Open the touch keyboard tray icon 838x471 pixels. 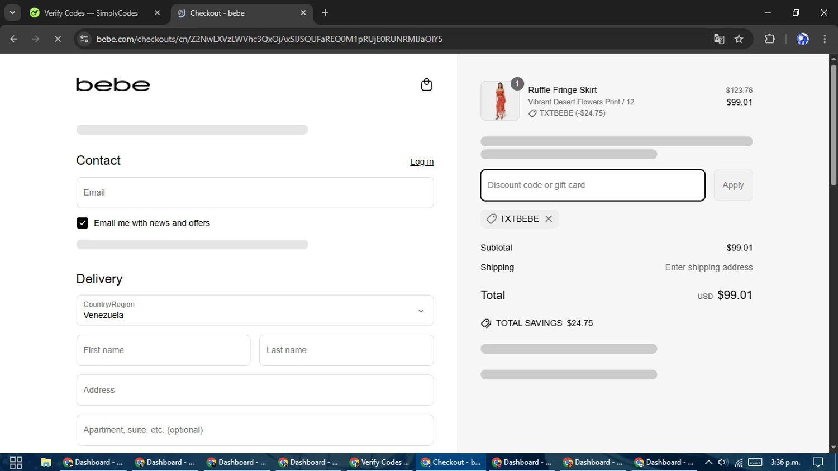pos(755,463)
